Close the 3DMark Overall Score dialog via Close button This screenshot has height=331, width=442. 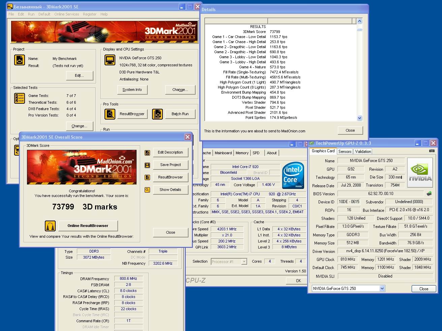click(x=170, y=232)
